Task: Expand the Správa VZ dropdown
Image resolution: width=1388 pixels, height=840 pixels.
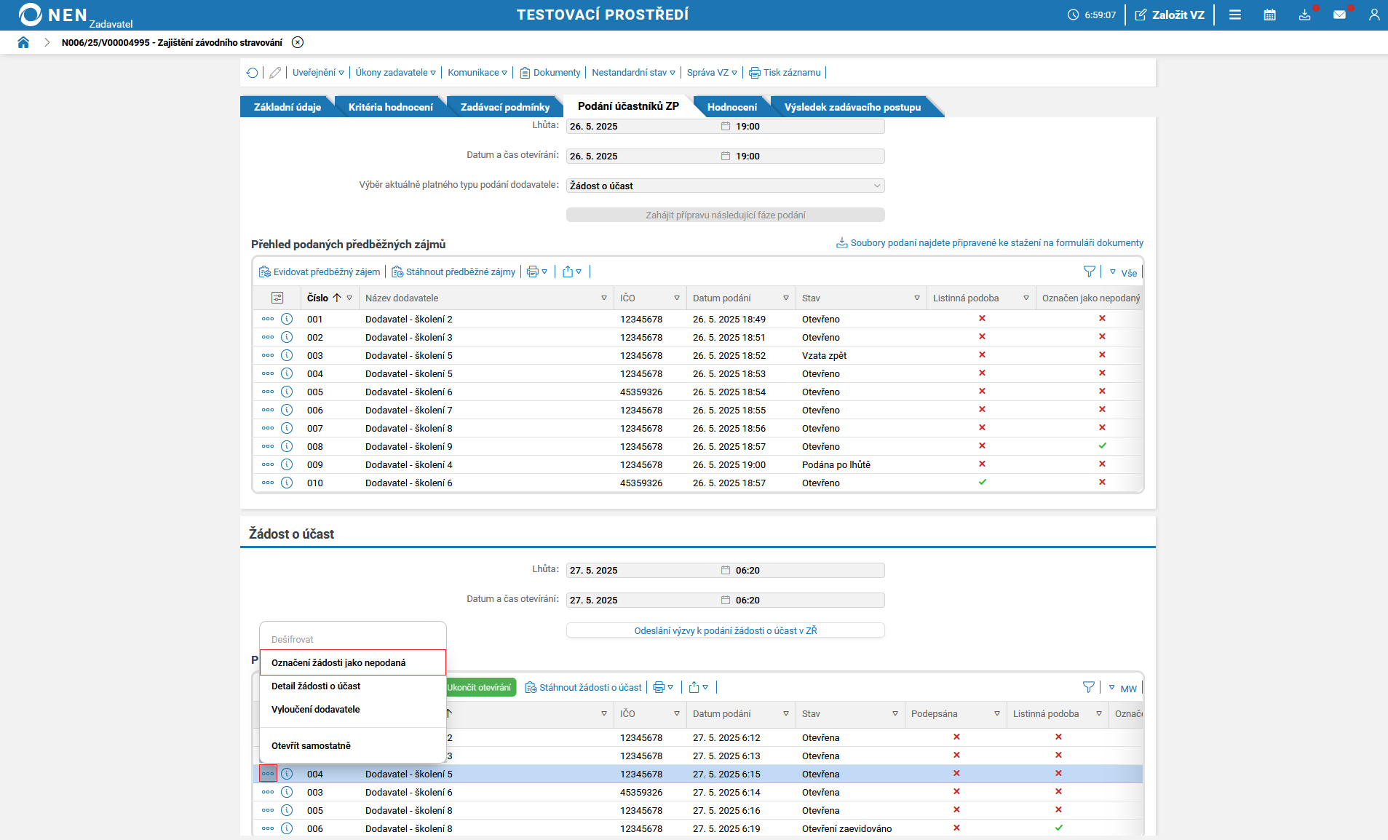Action: pyautogui.click(x=711, y=73)
